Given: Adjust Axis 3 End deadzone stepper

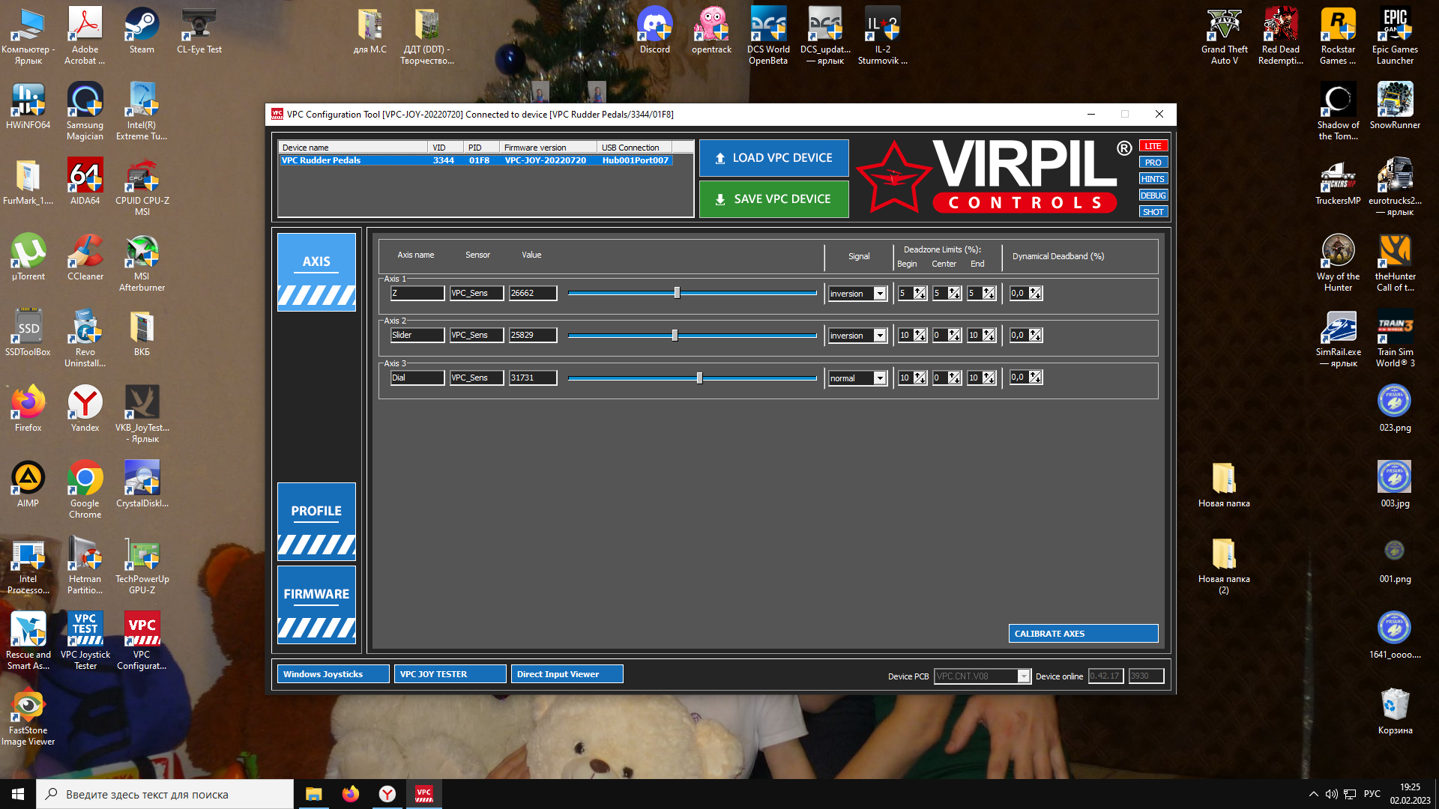Looking at the screenshot, I should click(989, 378).
